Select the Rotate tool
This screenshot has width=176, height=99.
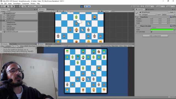(x=10, y=7)
